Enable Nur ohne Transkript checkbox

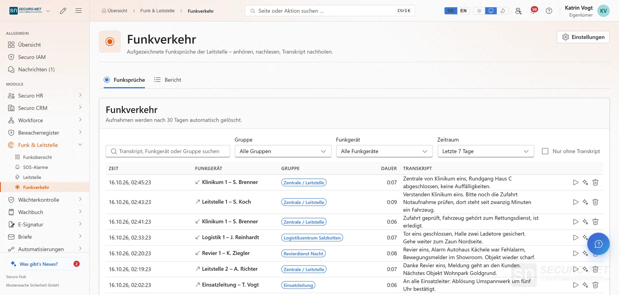click(545, 151)
